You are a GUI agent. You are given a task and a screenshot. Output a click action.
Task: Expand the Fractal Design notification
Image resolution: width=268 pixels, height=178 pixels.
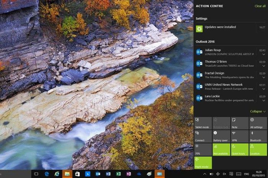[264, 77]
